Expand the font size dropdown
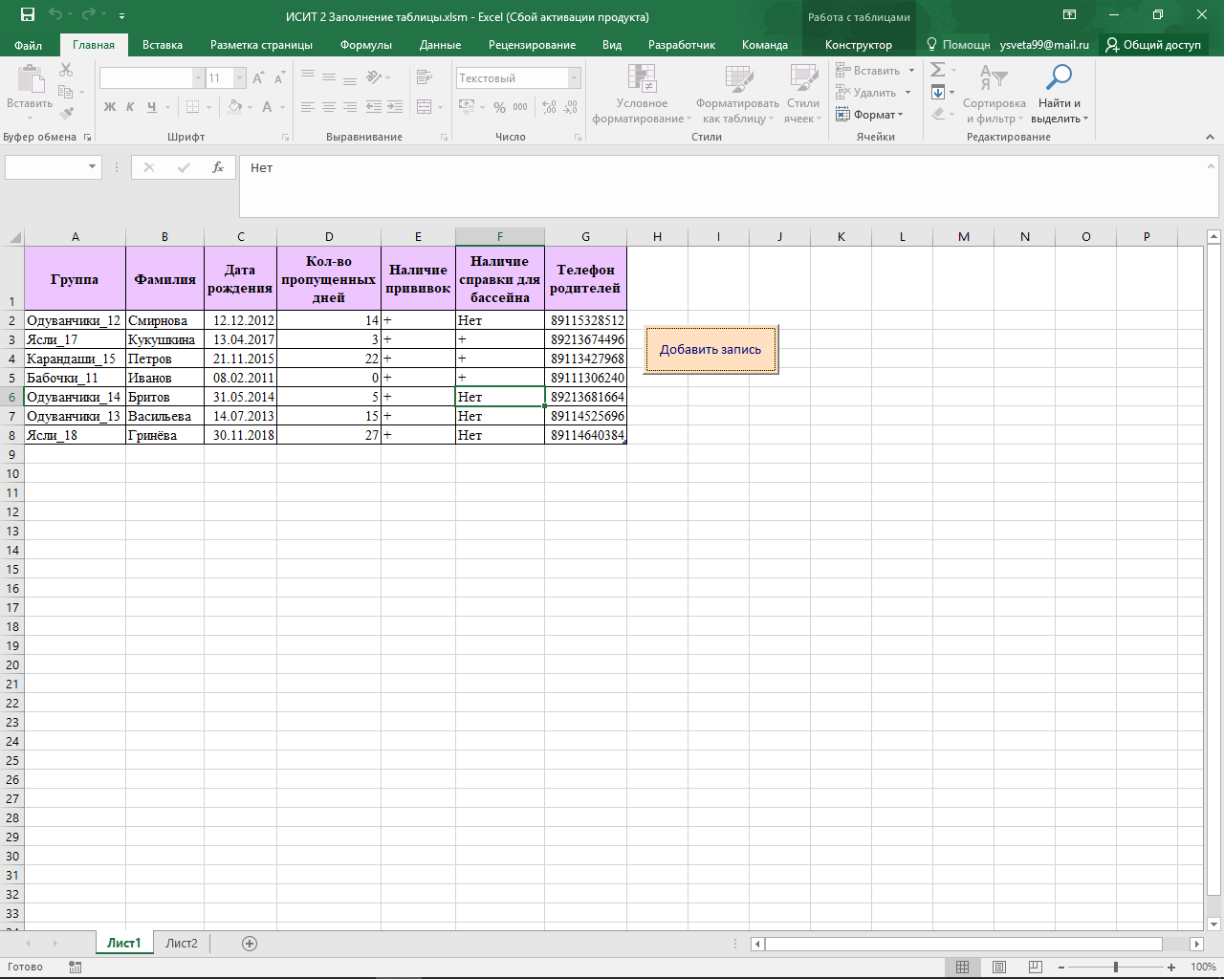Image resolution: width=1224 pixels, height=979 pixels. [x=240, y=78]
